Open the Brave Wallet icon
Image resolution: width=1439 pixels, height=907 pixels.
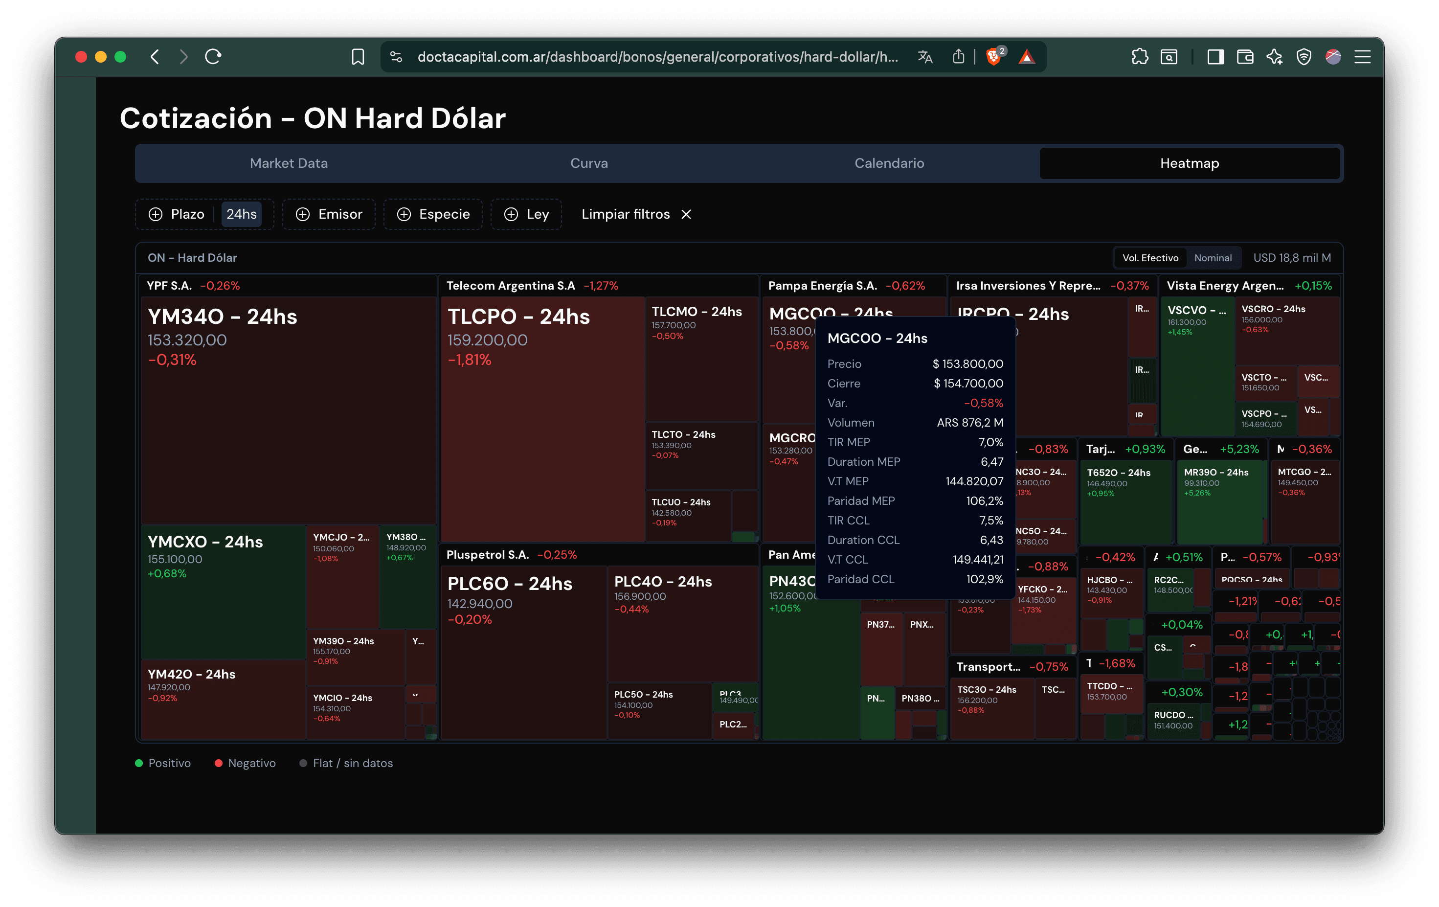tap(1245, 57)
